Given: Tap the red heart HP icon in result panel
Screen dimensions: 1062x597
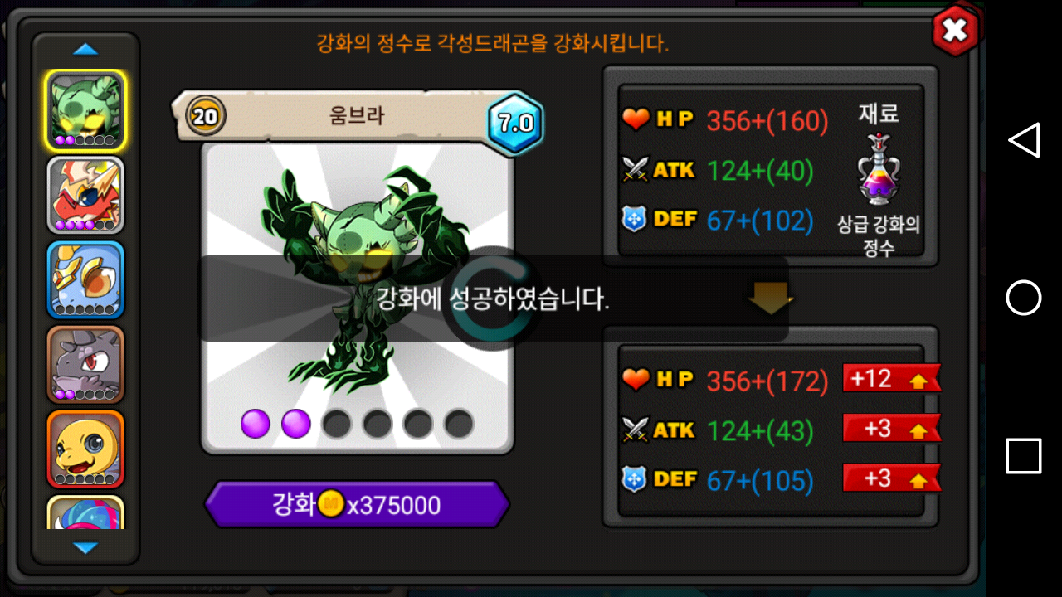Looking at the screenshot, I should point(636,380).
